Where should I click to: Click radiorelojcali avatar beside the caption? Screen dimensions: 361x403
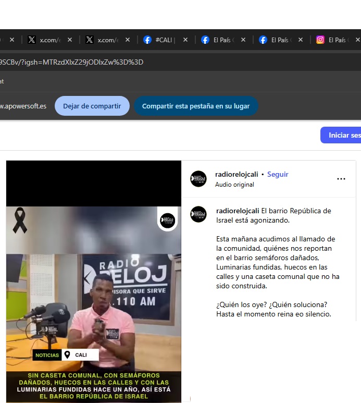(x=198, y=214)
